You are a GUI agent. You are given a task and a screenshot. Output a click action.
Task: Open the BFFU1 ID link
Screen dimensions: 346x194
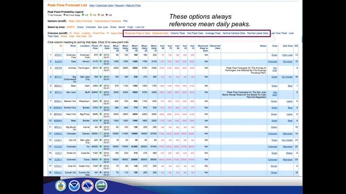pos(58,92)
